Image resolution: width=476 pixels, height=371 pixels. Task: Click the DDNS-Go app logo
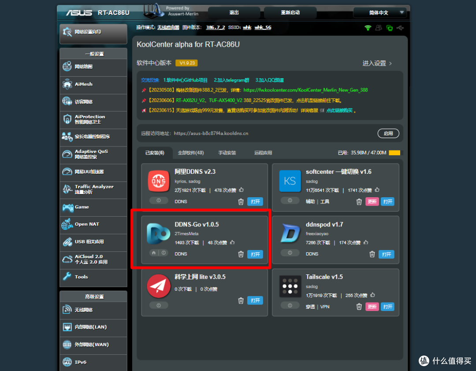[x=158, y=234]
